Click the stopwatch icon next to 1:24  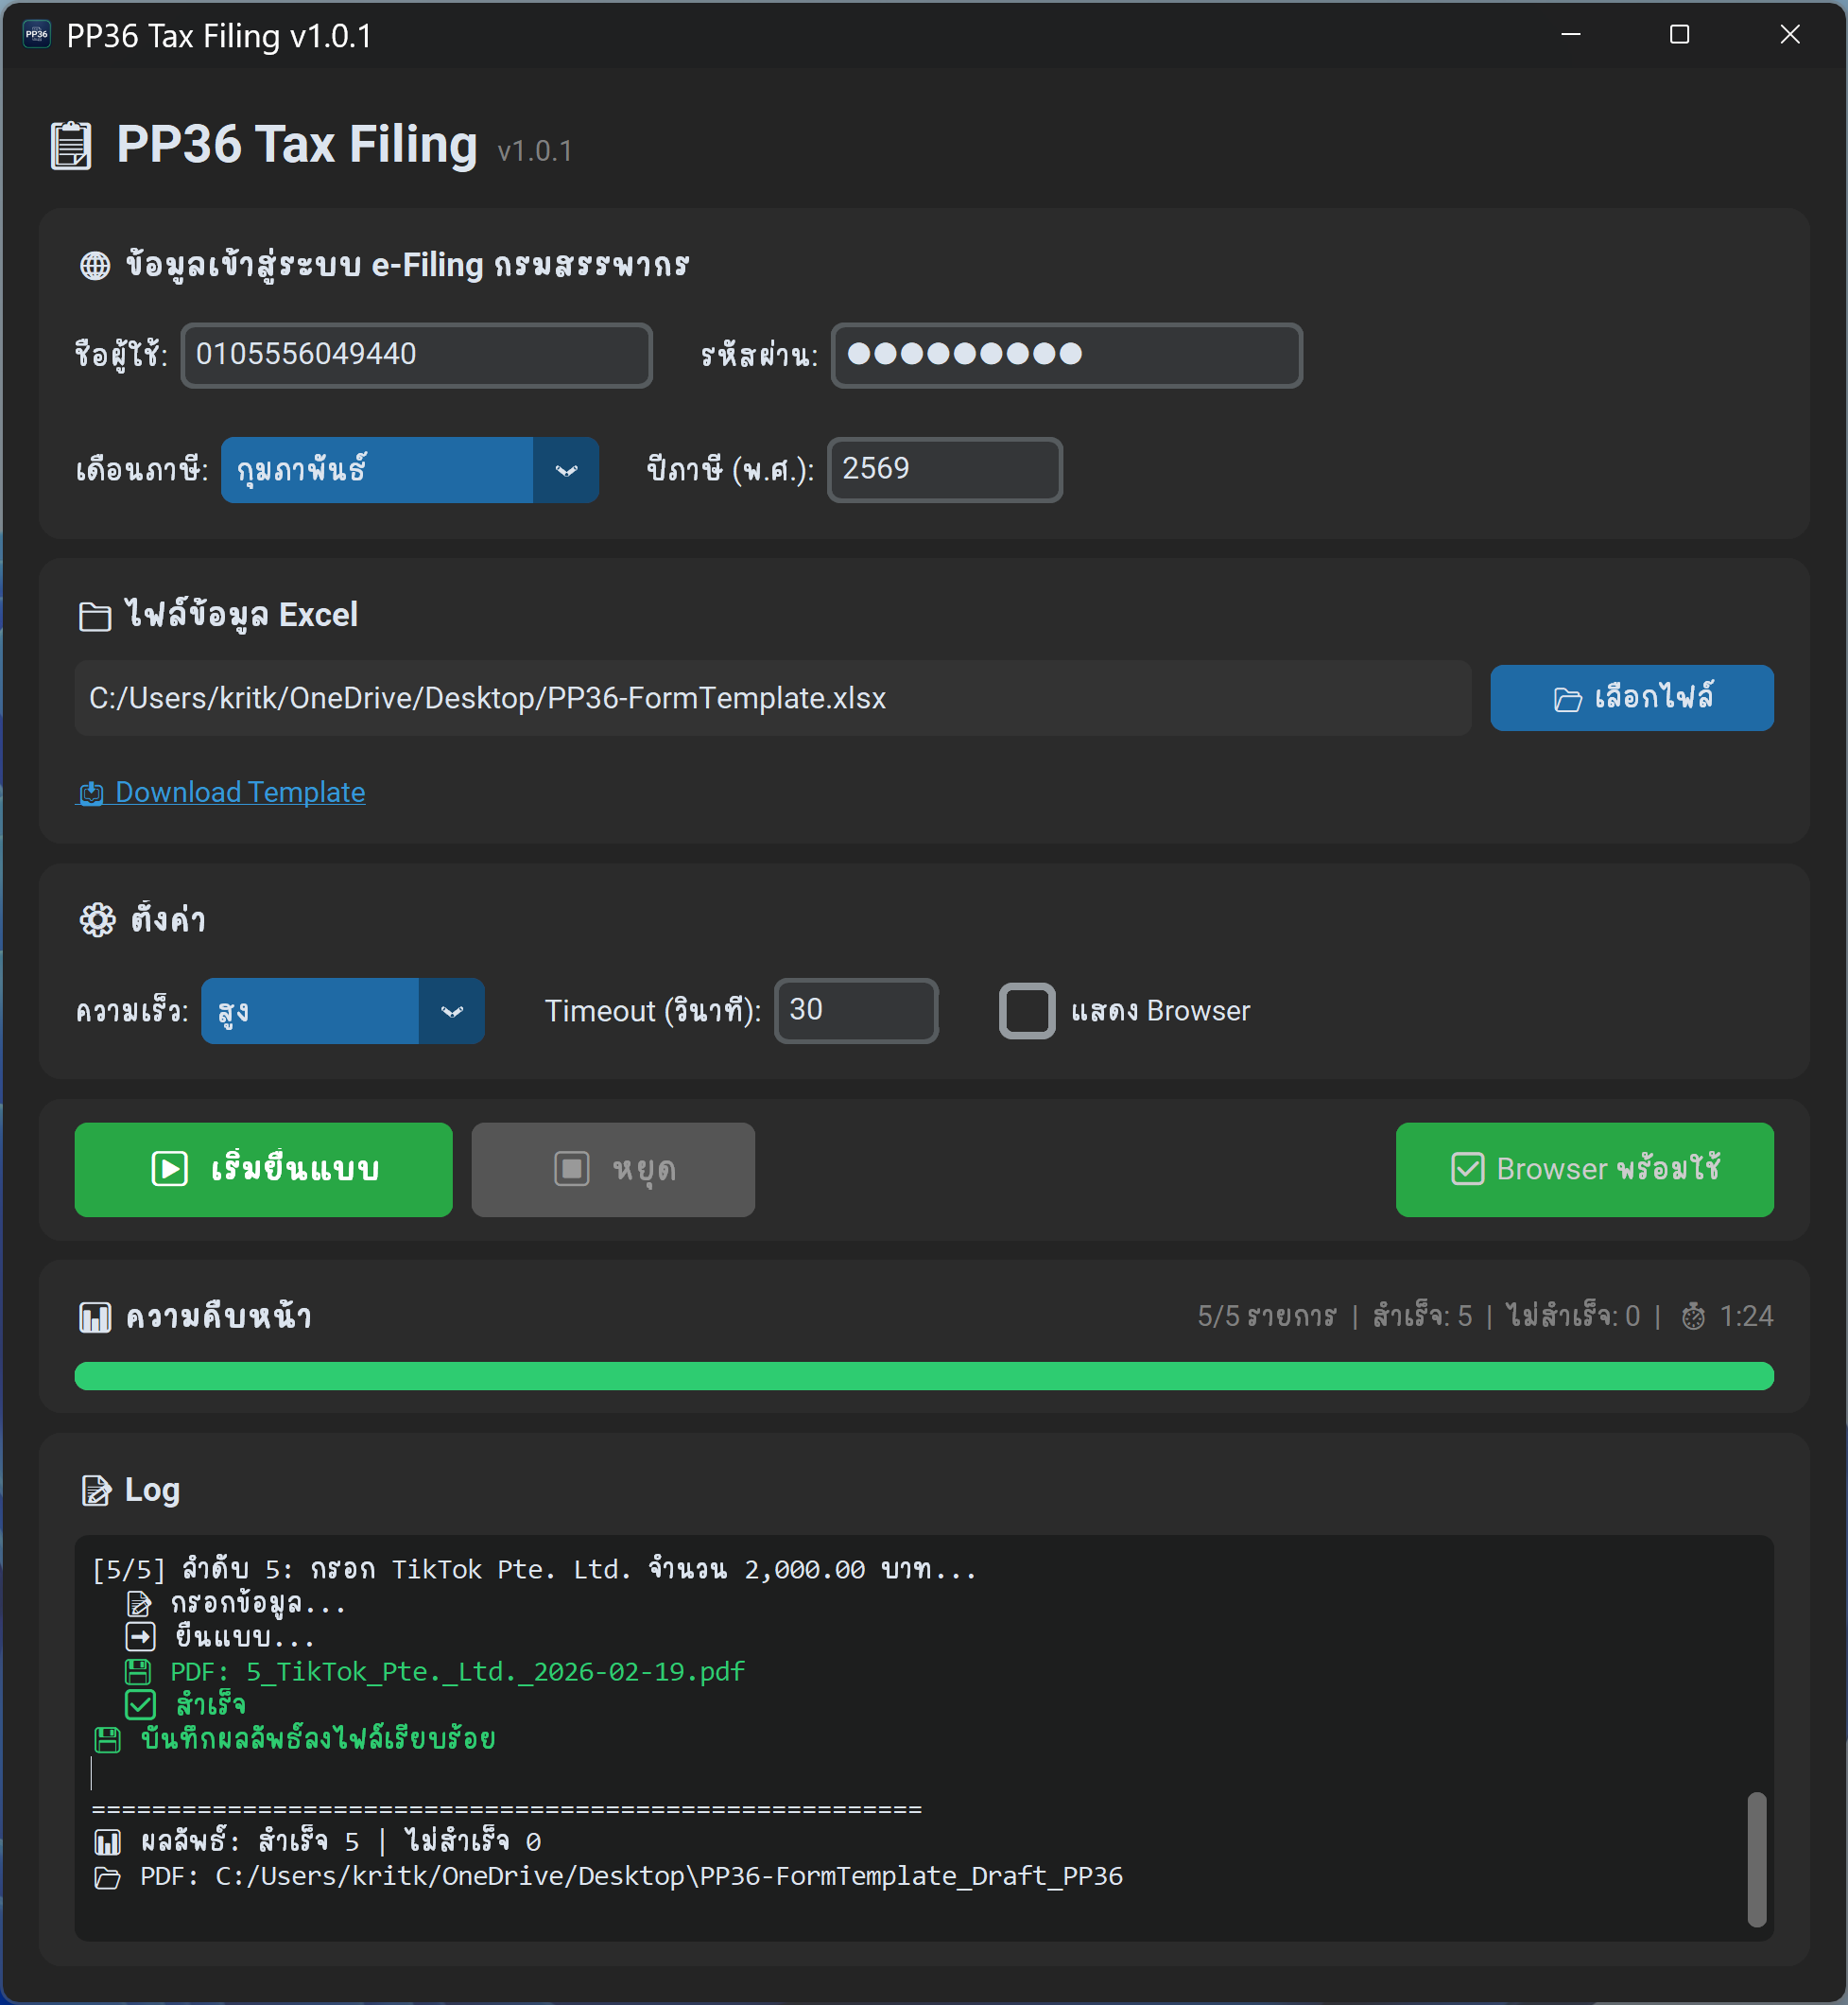tap(1693, 1316)
